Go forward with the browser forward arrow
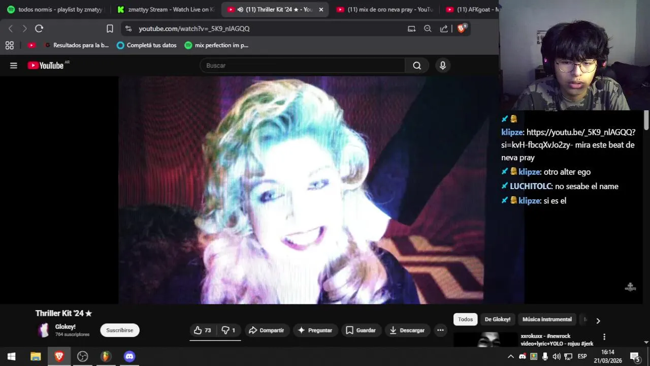 pyautogui.click(x=24, y=29)
